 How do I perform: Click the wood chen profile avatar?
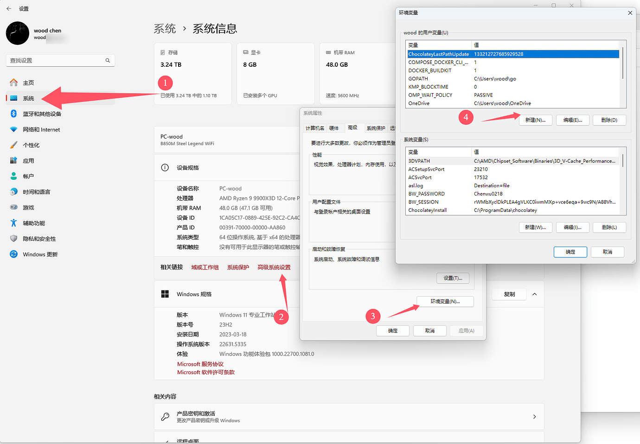click(17, 33)
